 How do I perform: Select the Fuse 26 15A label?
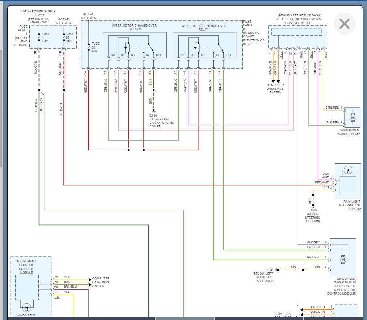click(x=70, y=37)
